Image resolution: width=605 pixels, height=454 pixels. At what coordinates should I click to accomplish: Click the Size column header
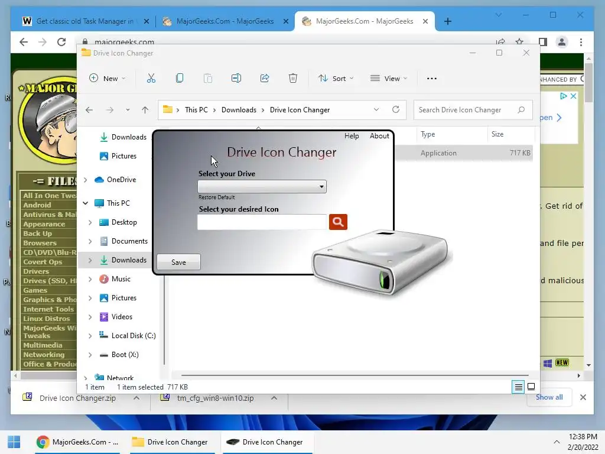pos(497,134)
